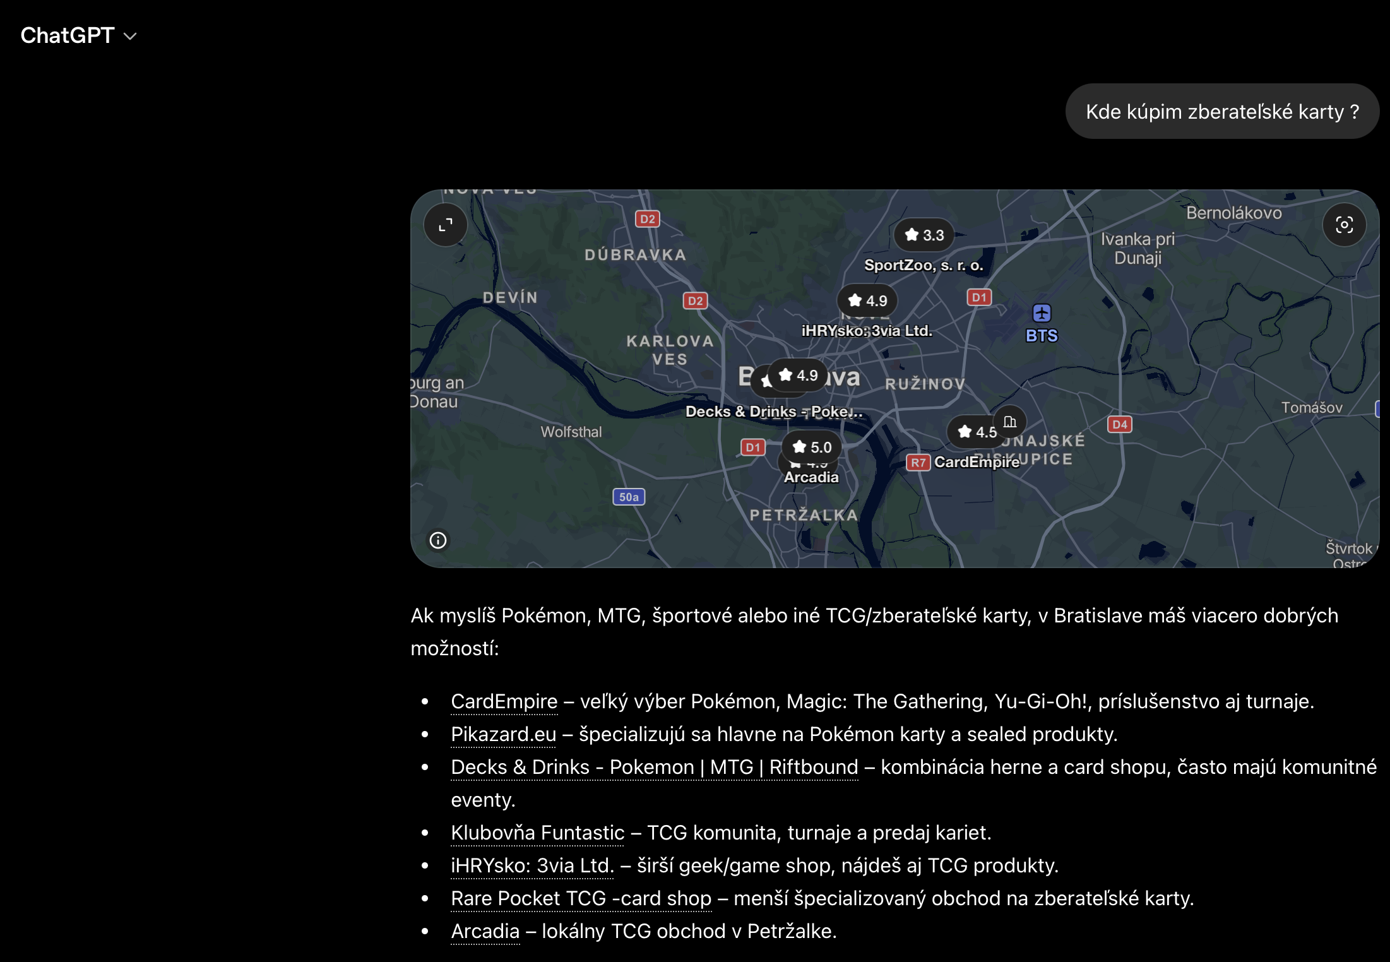Click the Bernolákovo label on the map
Screen dimensions: 1390x962
[x=1234, y=213]
